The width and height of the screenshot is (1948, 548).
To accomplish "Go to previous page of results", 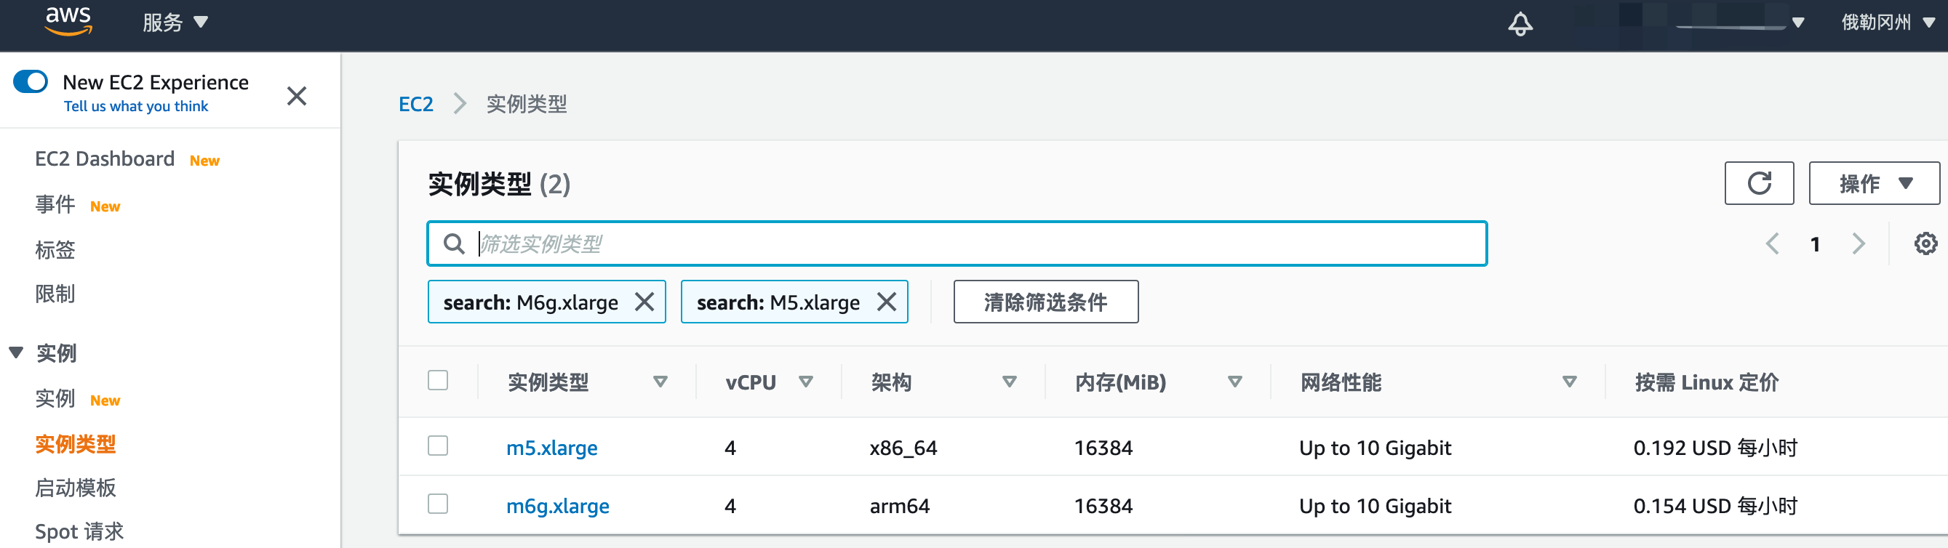I will click(x=1772, y=243).
